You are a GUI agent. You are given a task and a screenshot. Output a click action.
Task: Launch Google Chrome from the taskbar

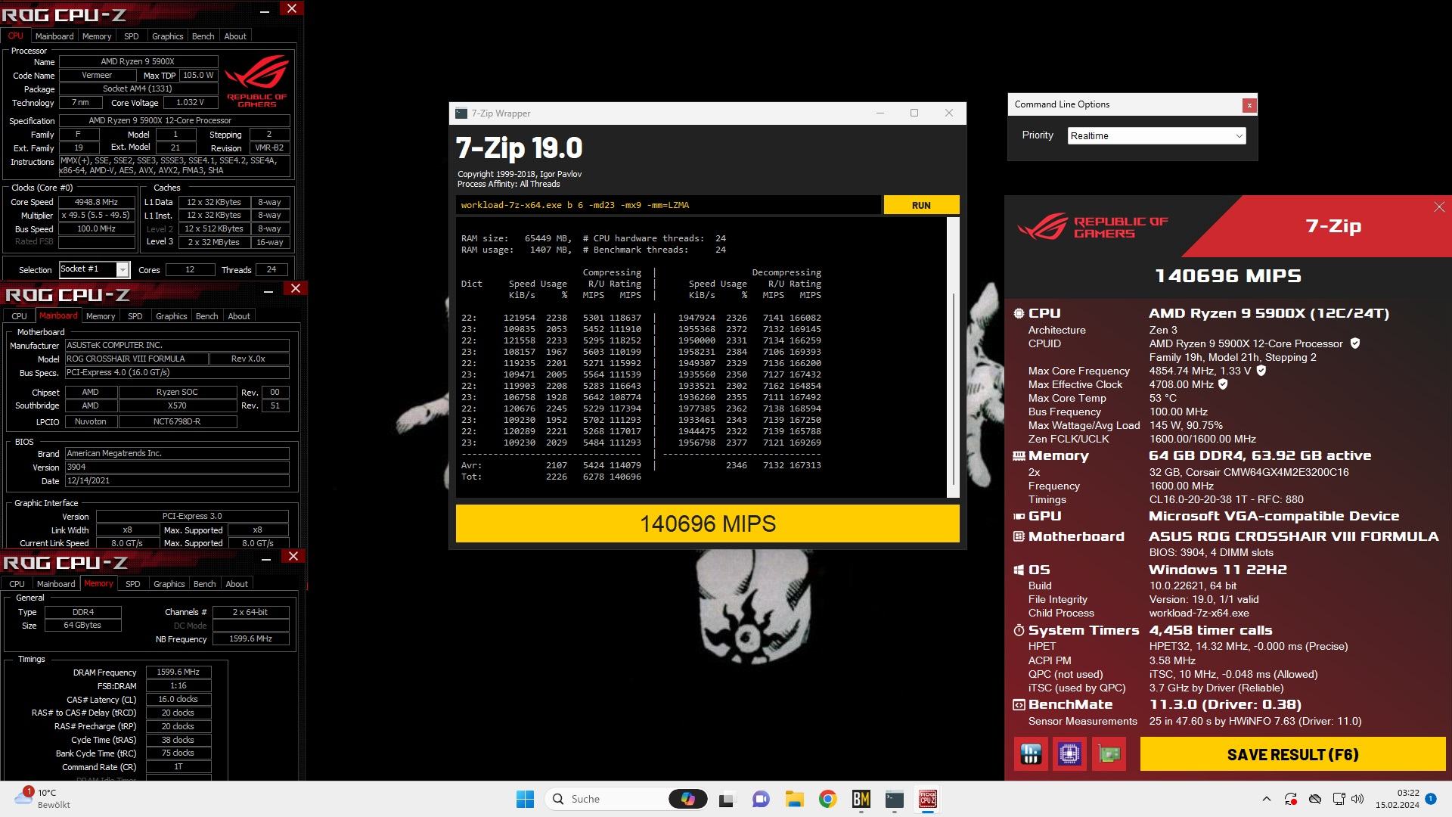[827, 799]
